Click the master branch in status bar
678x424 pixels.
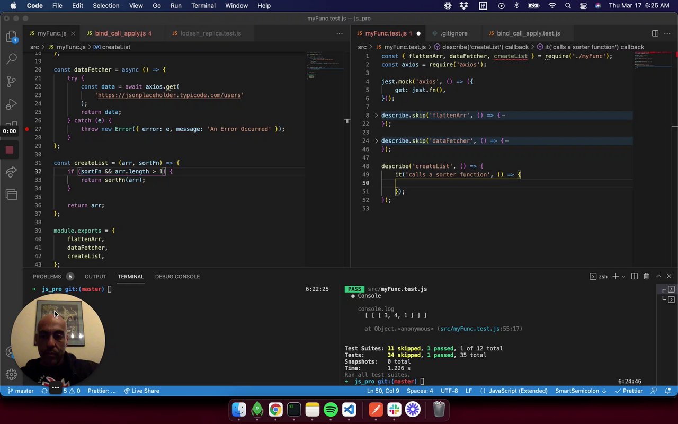tap(20, 391)
